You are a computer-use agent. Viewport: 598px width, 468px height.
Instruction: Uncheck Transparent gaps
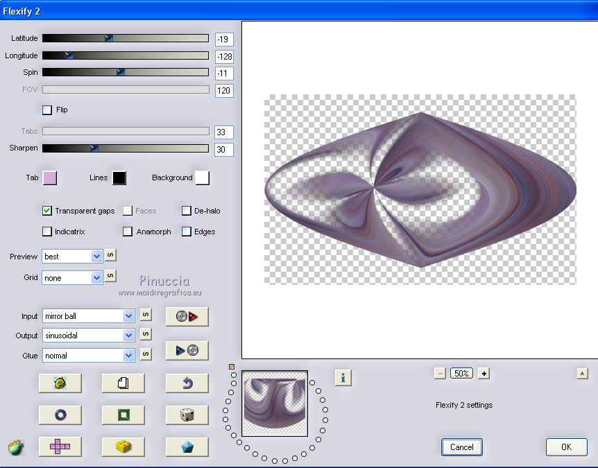point(47,211)
